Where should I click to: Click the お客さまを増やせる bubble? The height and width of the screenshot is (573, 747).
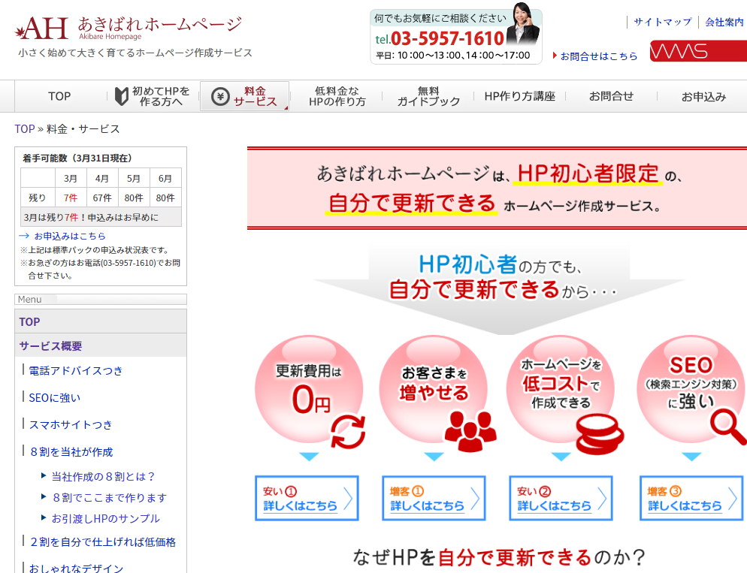tap(434, 391)
